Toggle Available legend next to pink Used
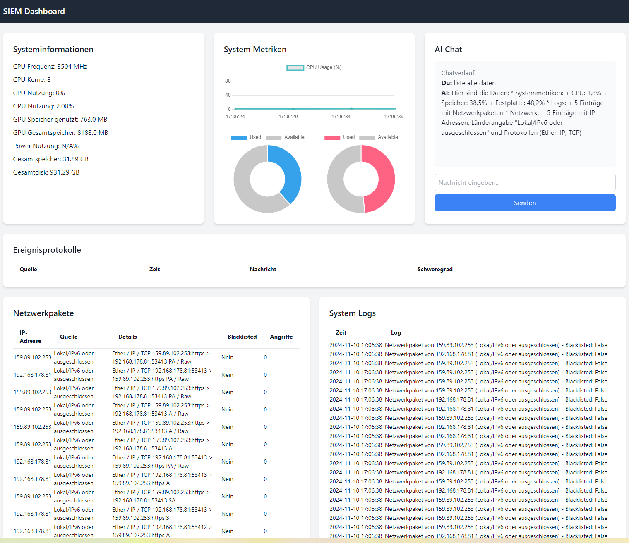 379,137
